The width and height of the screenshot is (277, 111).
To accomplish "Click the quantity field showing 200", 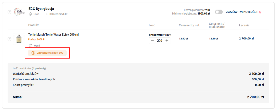I will tap(160, 41).
